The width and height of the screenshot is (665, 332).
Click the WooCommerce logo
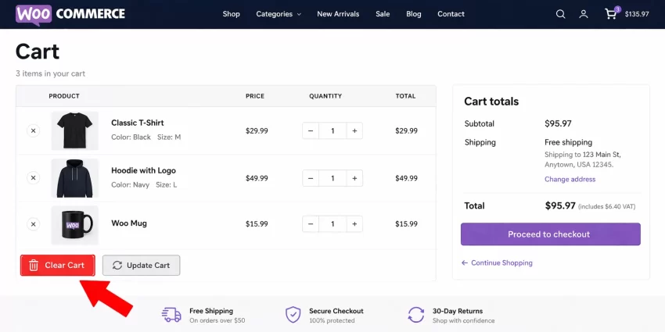pyautogui.click(x=70, y=14)
